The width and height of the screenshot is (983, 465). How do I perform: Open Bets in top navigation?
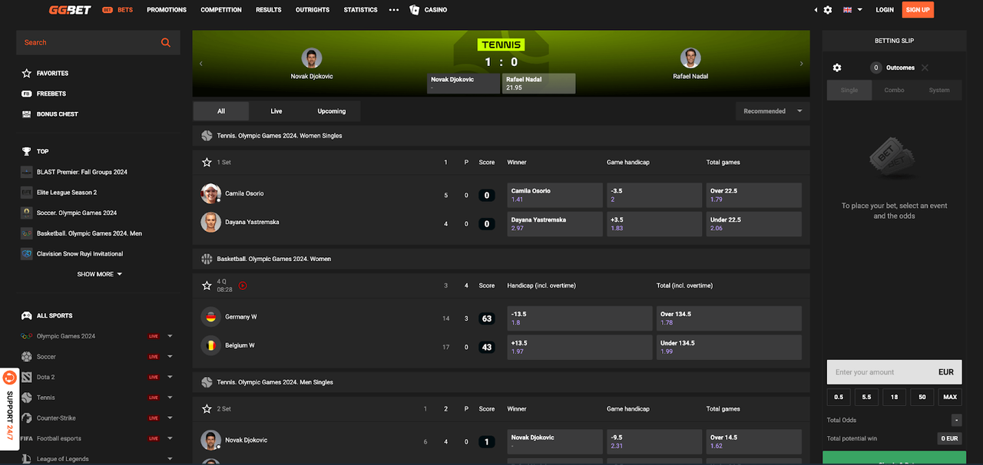[117, 10]
